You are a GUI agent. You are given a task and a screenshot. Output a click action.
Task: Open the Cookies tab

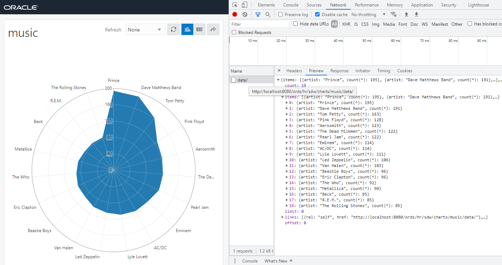(405, 71)
